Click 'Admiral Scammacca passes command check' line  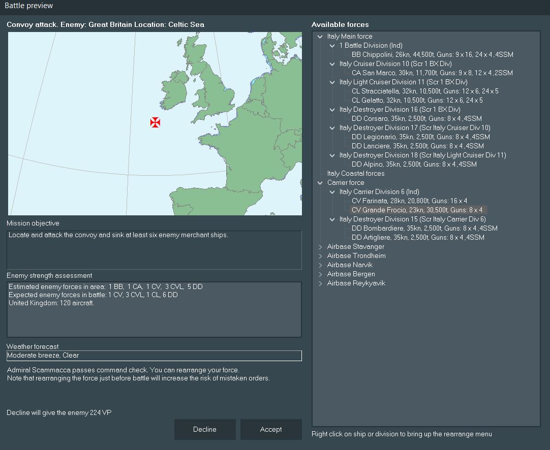click(x=123, y=370)
